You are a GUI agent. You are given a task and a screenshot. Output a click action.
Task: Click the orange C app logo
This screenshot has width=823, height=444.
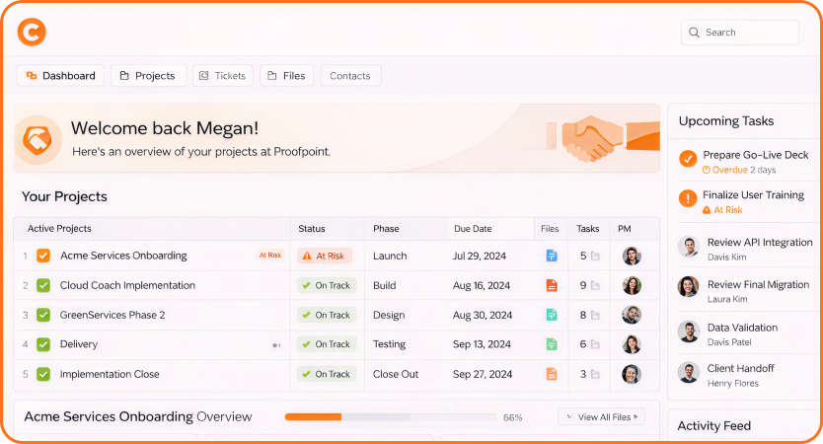coord(32,33)
